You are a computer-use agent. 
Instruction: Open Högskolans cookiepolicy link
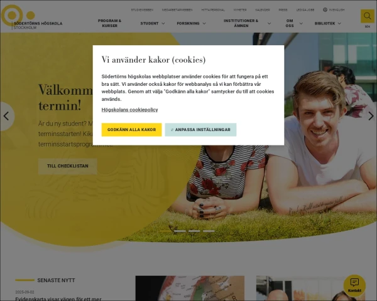[129, 110]
